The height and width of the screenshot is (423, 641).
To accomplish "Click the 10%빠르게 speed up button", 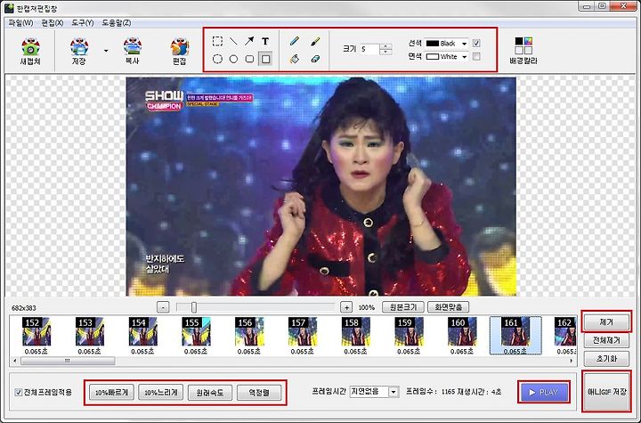I will 111,393.
